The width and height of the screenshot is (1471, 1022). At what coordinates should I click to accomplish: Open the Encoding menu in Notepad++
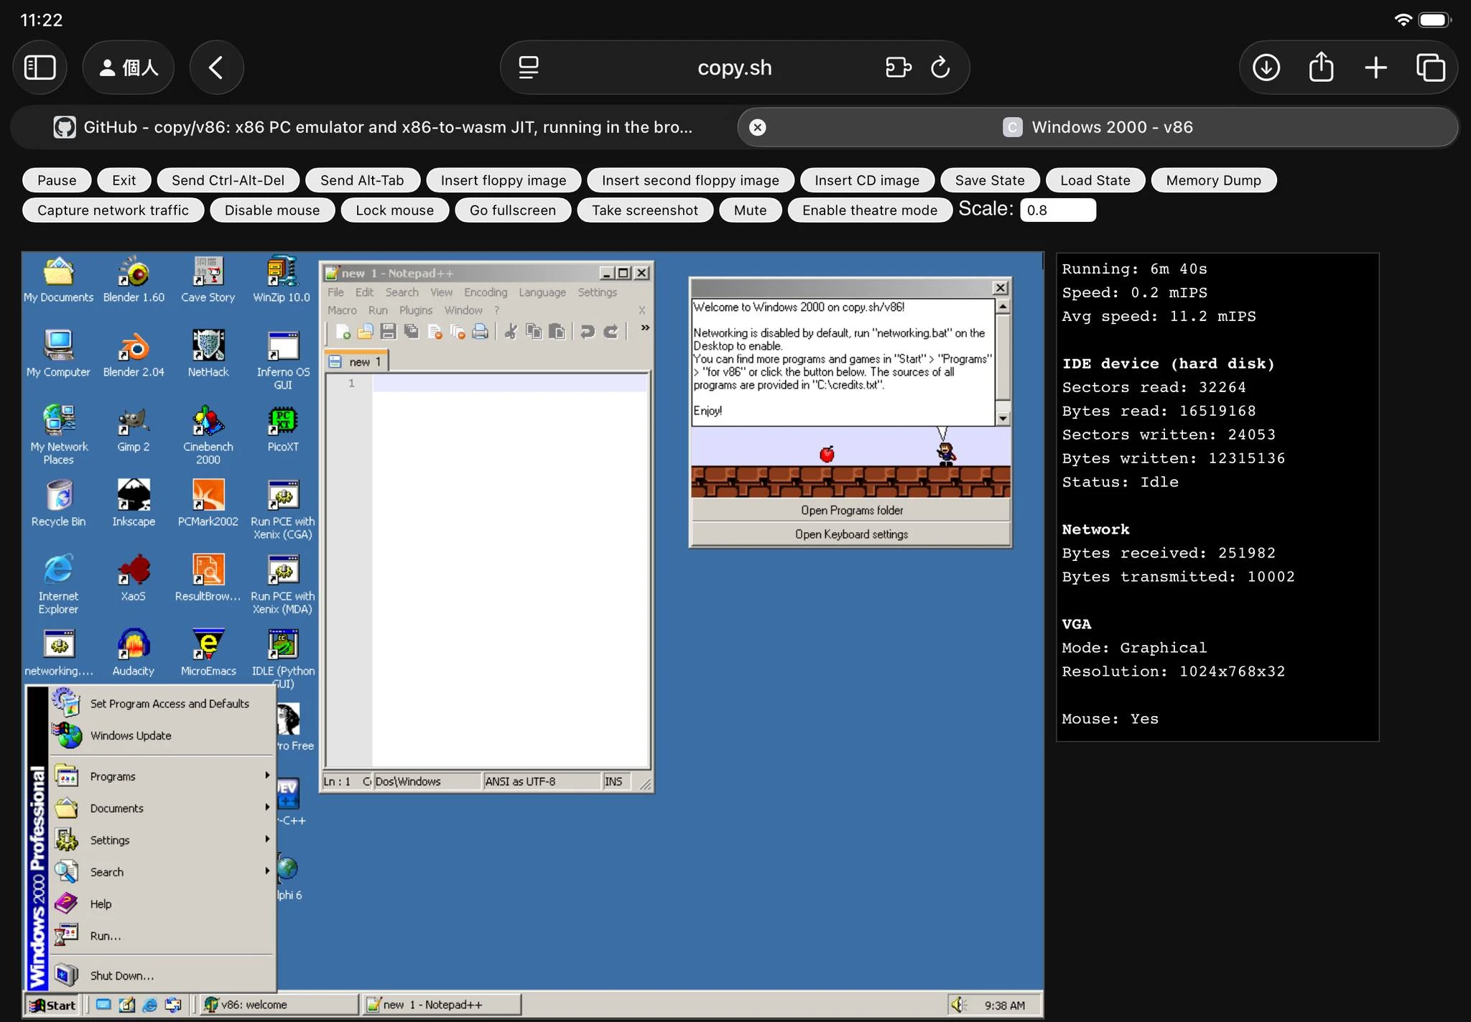pyautogui.click(x=486, y=292)
